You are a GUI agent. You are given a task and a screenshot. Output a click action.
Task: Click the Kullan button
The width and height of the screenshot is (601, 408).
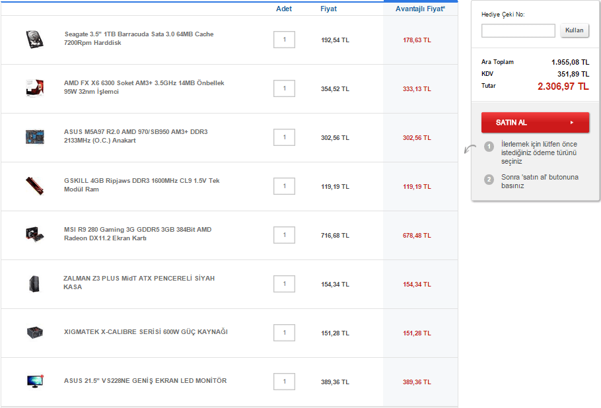[x=574, y=30]
